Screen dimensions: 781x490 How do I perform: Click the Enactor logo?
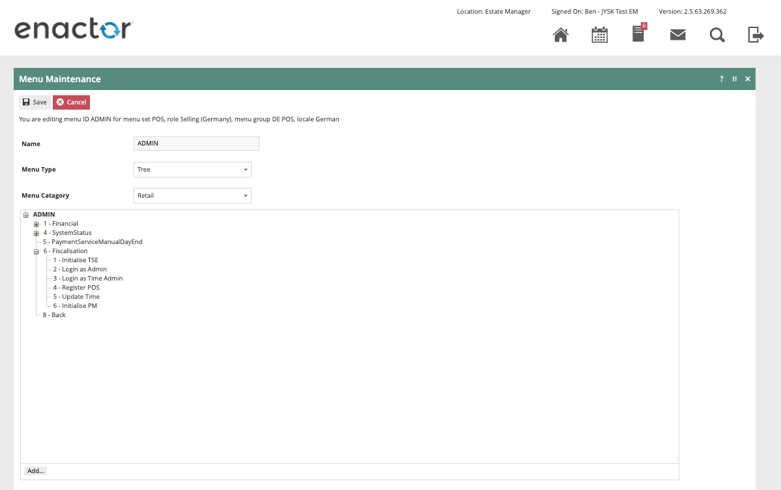click(x=74, y=30)
